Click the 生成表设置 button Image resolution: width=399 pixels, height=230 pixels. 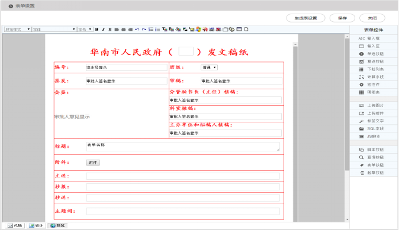click(305, 18)
